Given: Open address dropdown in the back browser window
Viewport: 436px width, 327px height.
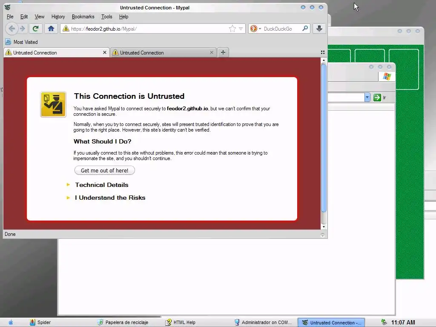Looking at the screenshot, I should tap(367, 98).
